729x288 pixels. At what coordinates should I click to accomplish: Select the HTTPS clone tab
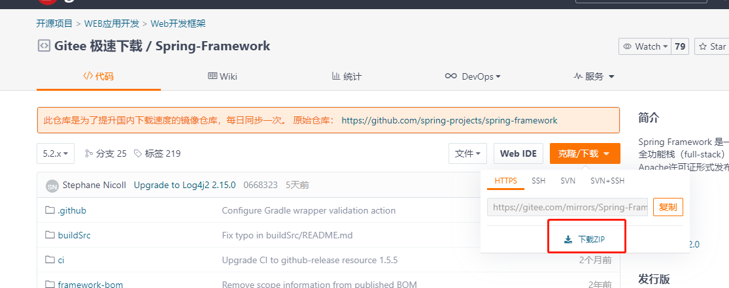pos(506,181)
